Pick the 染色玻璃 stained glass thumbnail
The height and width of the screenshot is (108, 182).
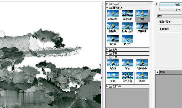click(127, 76)
